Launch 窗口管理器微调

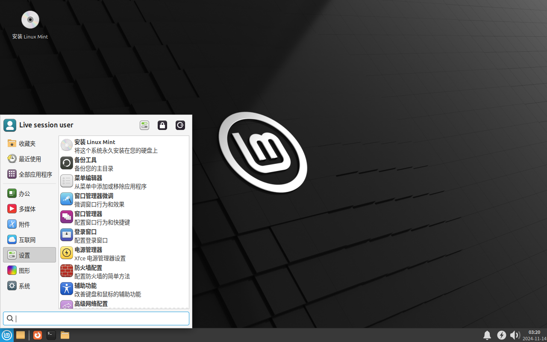(x=124, y=200)
